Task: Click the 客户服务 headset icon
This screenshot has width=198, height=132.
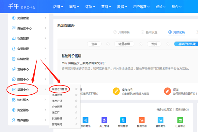Action: (14, 120)
